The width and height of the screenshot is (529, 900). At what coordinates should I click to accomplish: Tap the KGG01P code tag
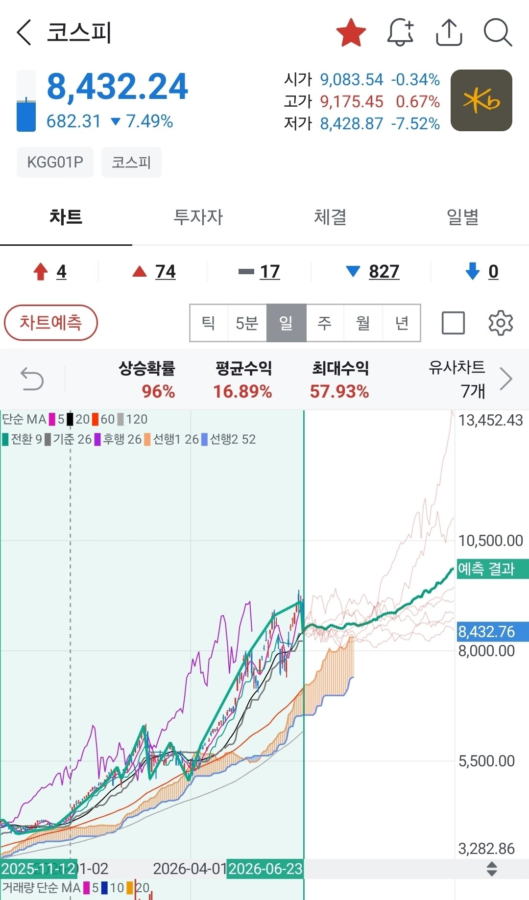tap(55, 162)
